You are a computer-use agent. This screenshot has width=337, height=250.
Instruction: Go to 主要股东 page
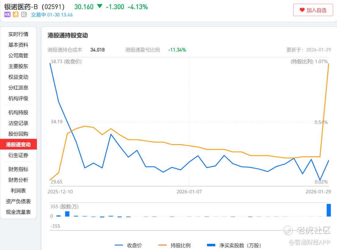coord(18,66)
